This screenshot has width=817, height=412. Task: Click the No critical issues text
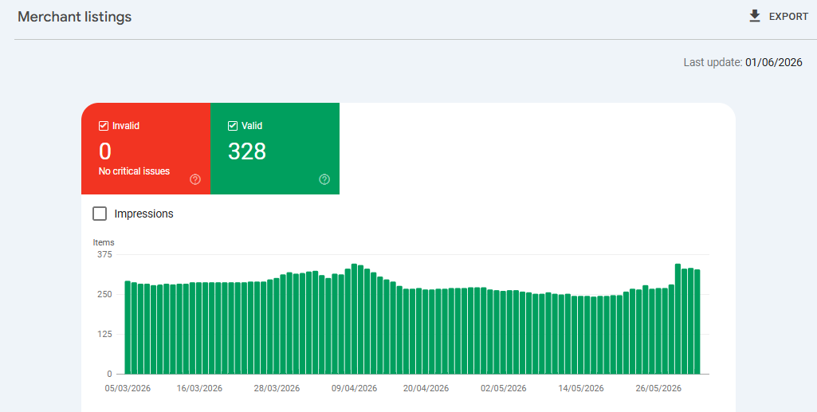tap(134, 171)
